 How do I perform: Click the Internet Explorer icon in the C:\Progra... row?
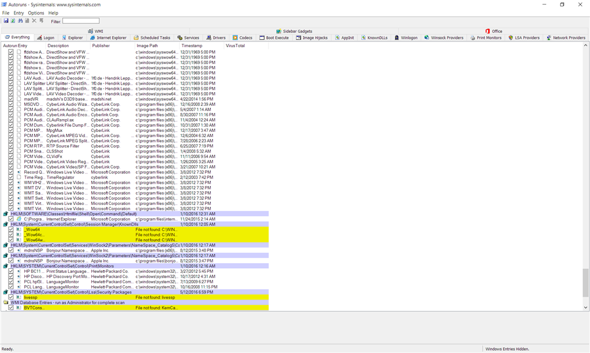[19, 219]
